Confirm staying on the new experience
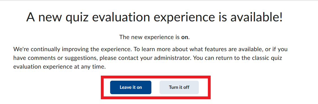This screenshot has height=104, width=318. (130, 87)
